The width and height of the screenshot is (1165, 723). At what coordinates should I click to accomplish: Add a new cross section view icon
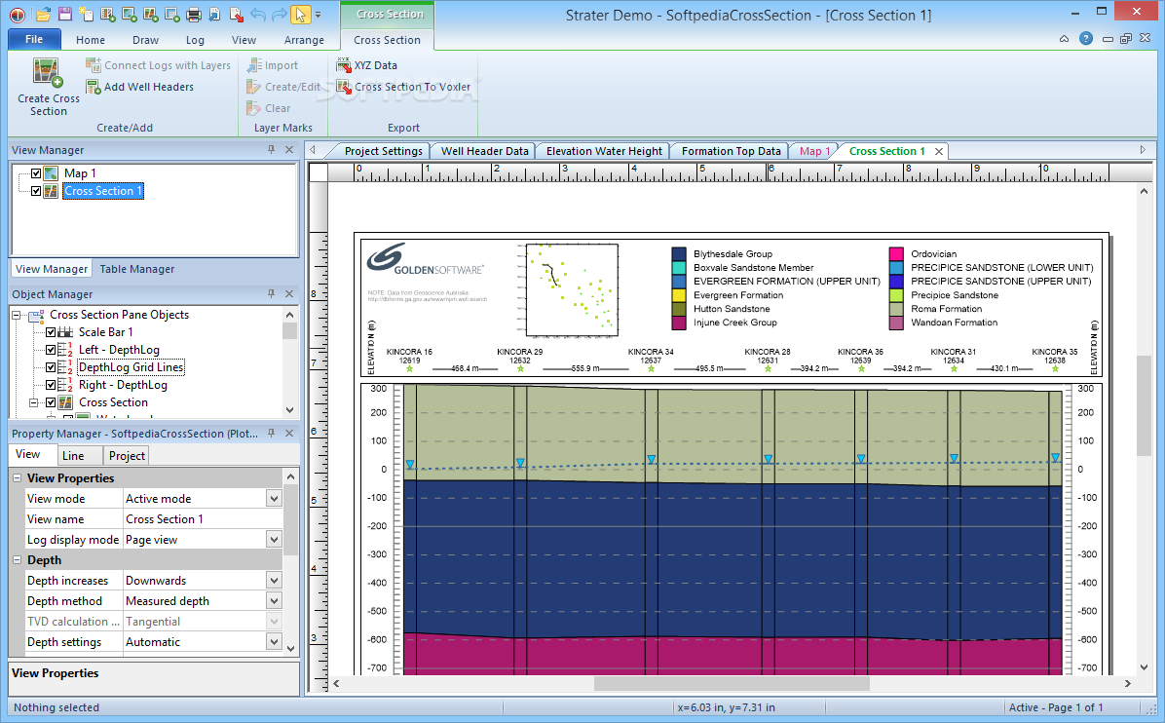[151, 14]
